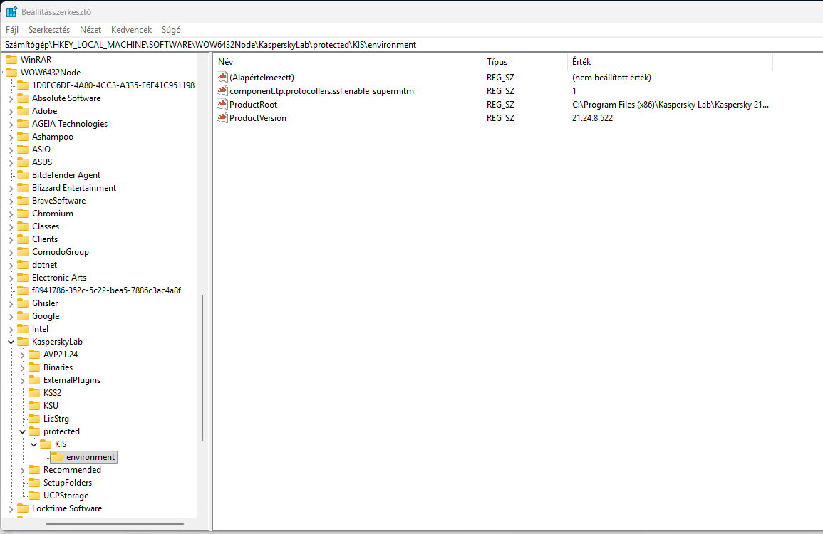823x534 pixels.
Task: Collapse the KIS tree node
Action: pos(34,444)
